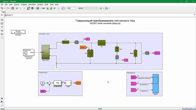Viewport: 196px width, 110px height.
Task: Click the Fast Restart toolbar icon
Action: pyautogui.click(x=43, y=8)
